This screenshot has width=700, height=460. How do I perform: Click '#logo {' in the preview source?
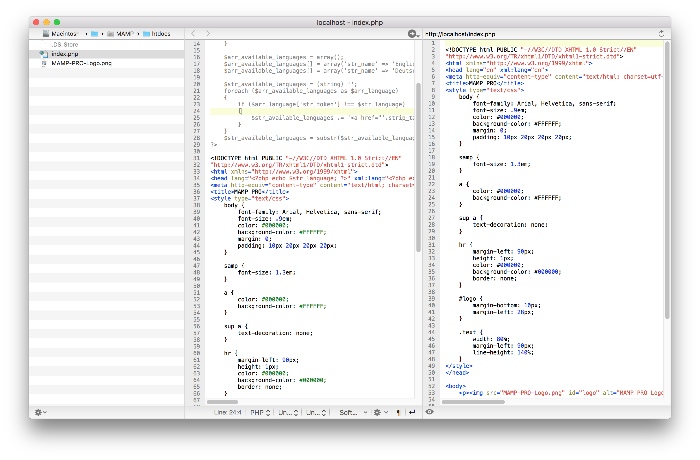pyautogui.click(x=471, y=298)
